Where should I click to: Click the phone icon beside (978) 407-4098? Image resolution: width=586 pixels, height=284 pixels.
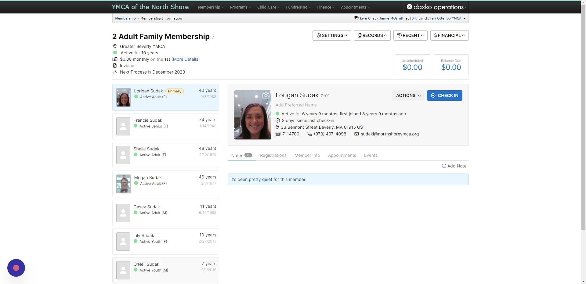click(309, 134)
